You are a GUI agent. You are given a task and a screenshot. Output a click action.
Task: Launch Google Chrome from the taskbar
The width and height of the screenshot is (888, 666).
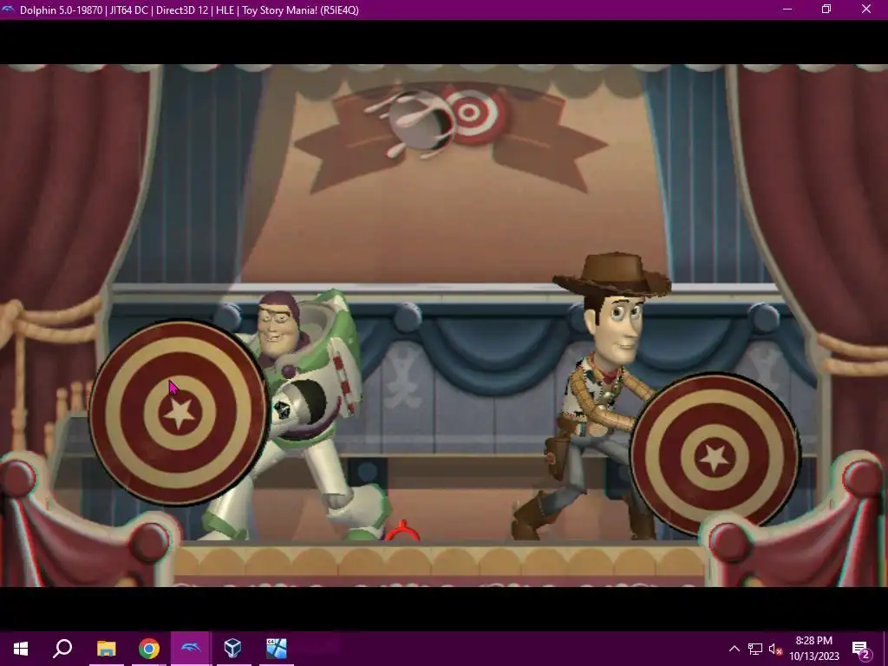click(148, 649)
